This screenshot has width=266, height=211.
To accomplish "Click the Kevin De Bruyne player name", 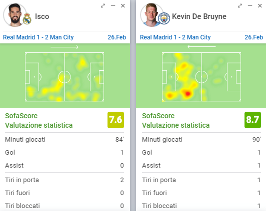I will (199, 16).
